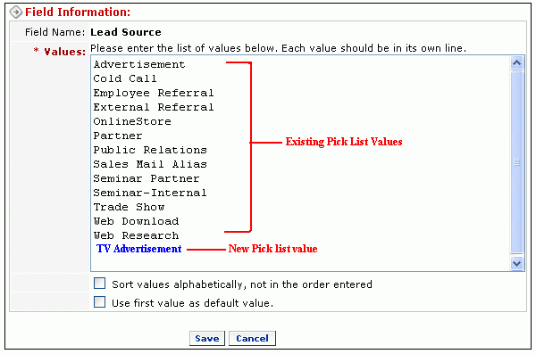Click the Employee Referral line
The image size is (536, 354).
154,94
